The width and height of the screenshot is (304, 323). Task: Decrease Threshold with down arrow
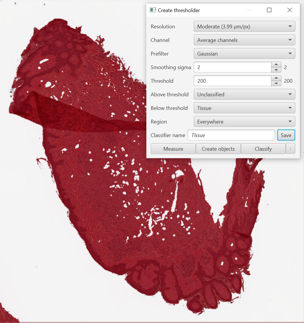276,84
